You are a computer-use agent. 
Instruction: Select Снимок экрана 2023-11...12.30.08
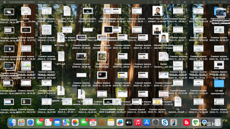(198, 102)
